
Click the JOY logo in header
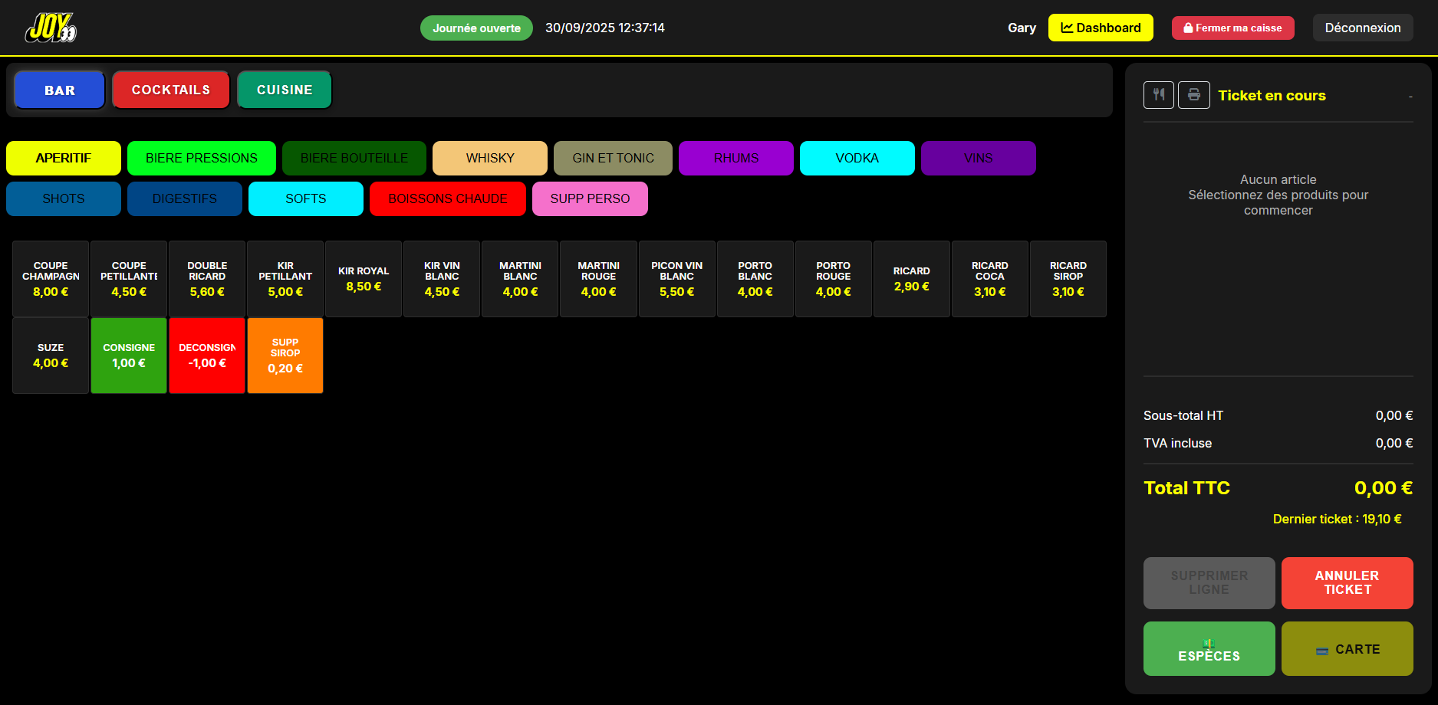51,28
